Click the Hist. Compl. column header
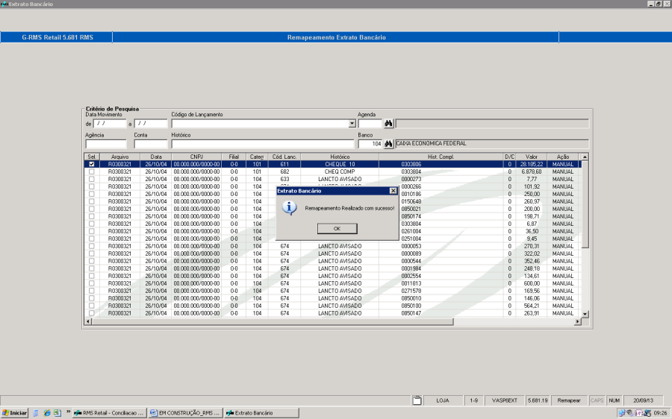The image size is (672, 419). click(x=441, y=157)
